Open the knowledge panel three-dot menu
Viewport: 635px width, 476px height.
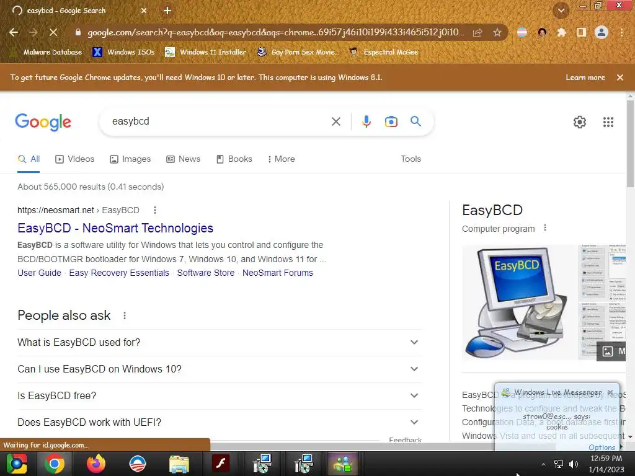(x=545, y=228)
